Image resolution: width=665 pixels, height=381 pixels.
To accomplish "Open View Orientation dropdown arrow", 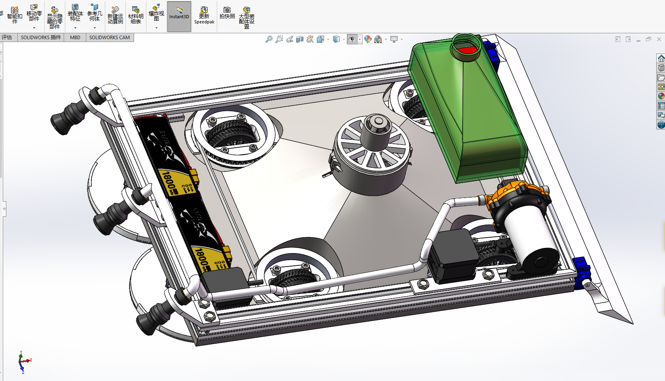I will (328, 40).
